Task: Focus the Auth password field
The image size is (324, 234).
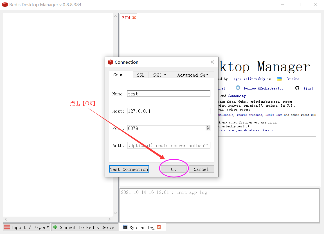Action: point(169,145)
